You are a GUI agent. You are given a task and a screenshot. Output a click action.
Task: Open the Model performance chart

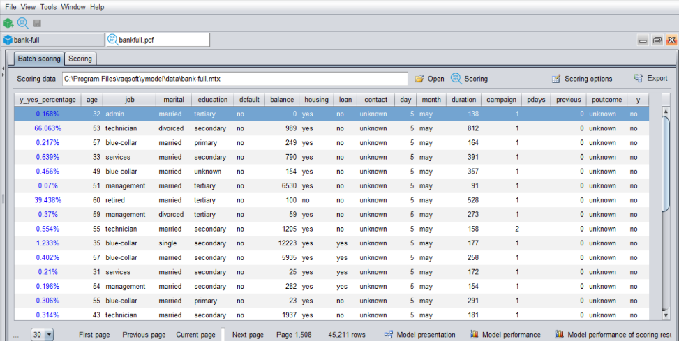coord(505,335)
